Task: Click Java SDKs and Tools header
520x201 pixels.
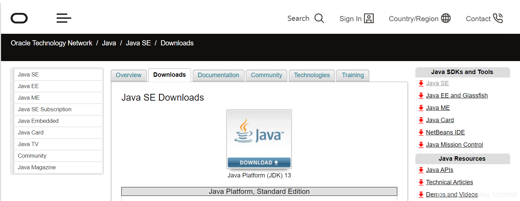Action: click(462, 72)
